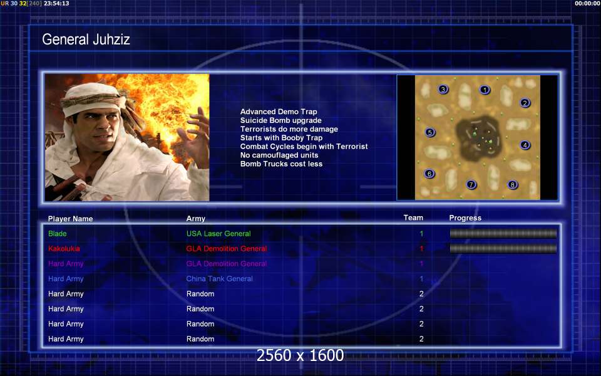Click Starts with Booby Trap line
This screenshot has width=601, height=376.
(x=281, y=138)
